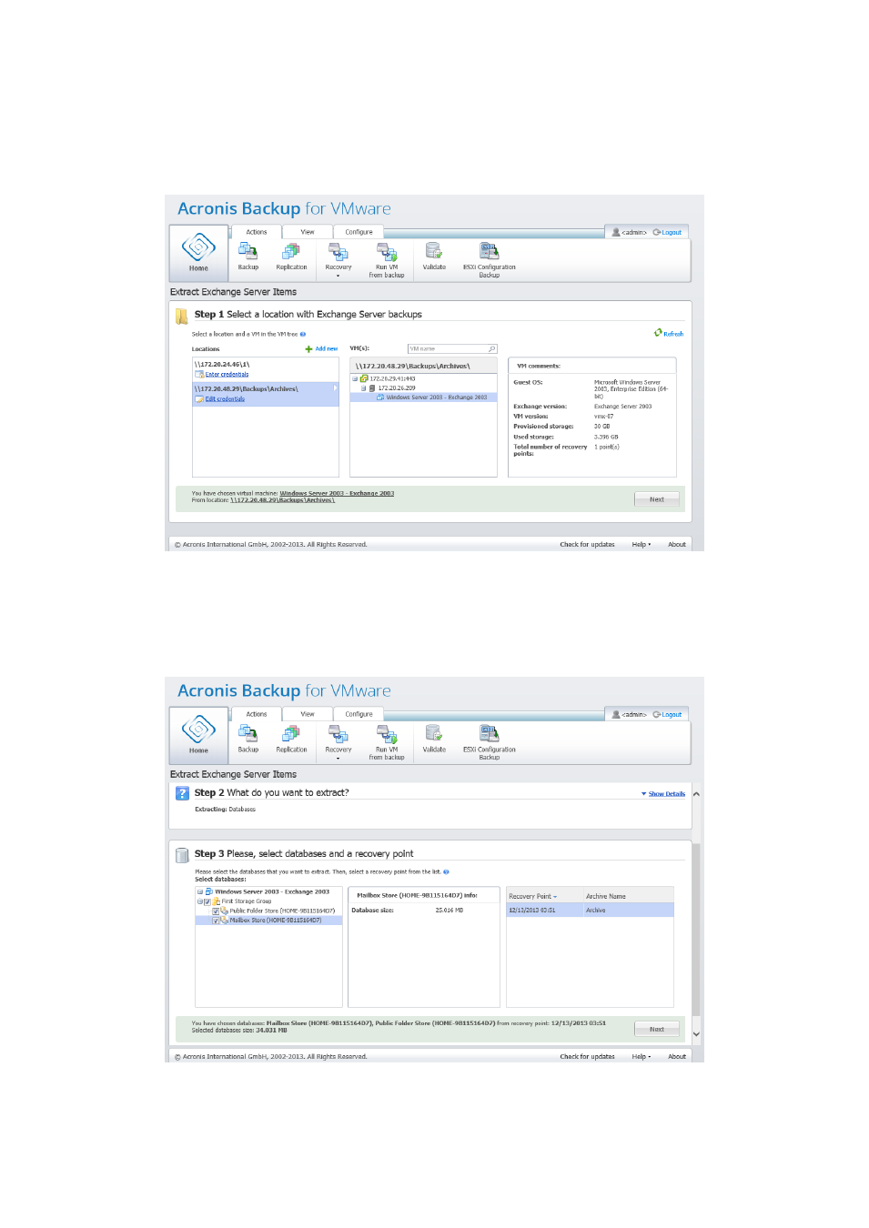Click the Refresh icon in Step 1
Screen dimensions: 869x1228
[658, 333]
